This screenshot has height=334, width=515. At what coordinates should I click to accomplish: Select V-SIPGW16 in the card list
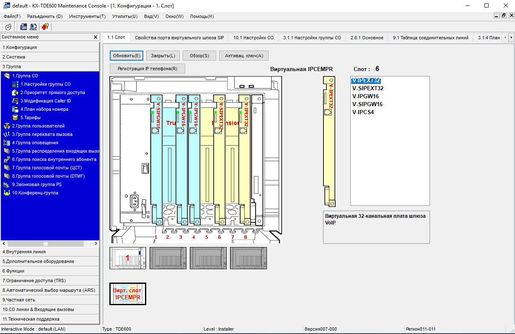point(367,104)
